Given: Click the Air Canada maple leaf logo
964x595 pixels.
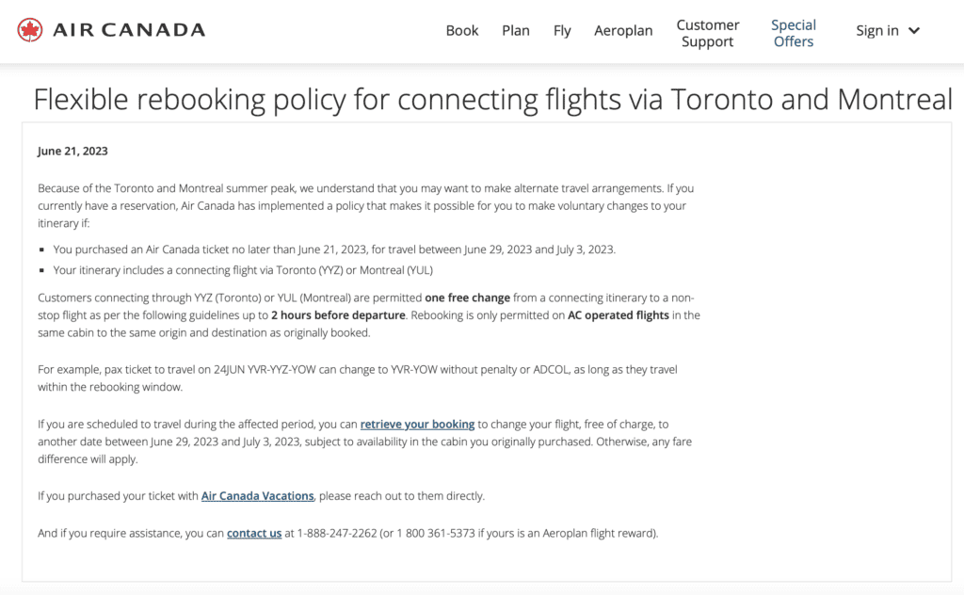Looking at the screenshot, I should coord(30,30).
